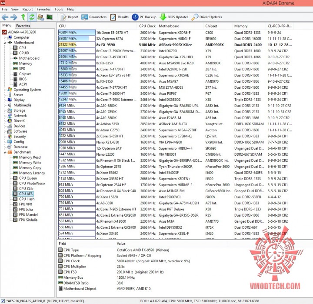This screenshot has height=304, width=313.
Task: Open the File menu
Action: [x=5, y=9]
